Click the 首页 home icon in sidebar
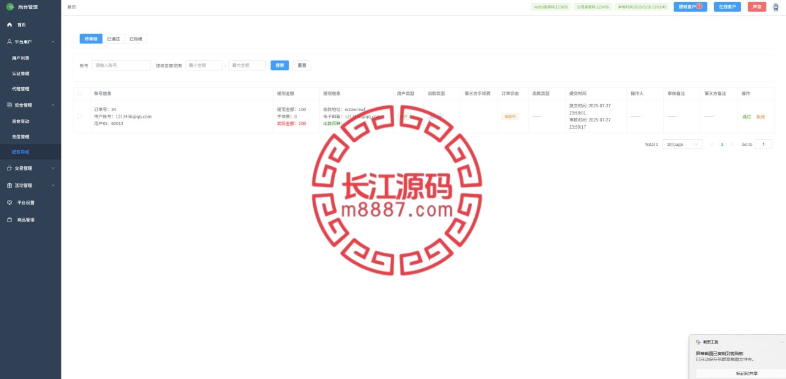The image size is (786, 379). 9,25
